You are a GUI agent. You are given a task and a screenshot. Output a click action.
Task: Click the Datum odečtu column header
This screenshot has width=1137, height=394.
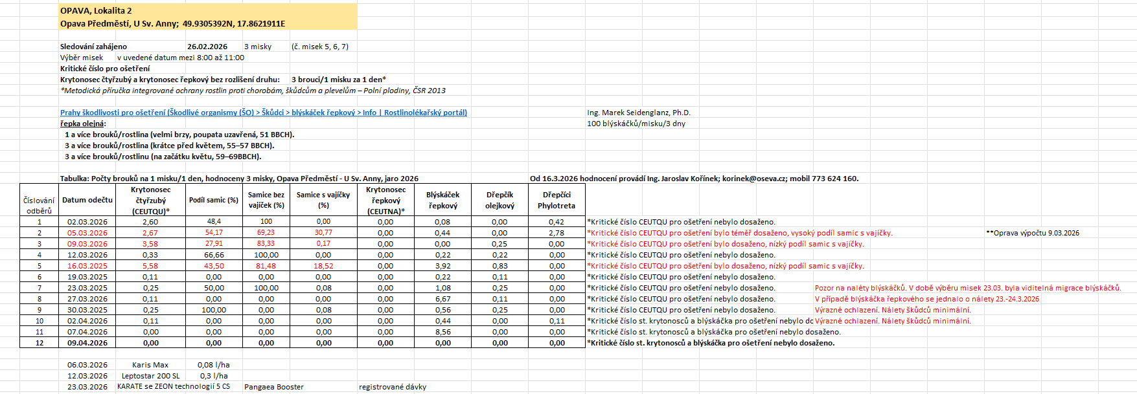tap(87, 200)
